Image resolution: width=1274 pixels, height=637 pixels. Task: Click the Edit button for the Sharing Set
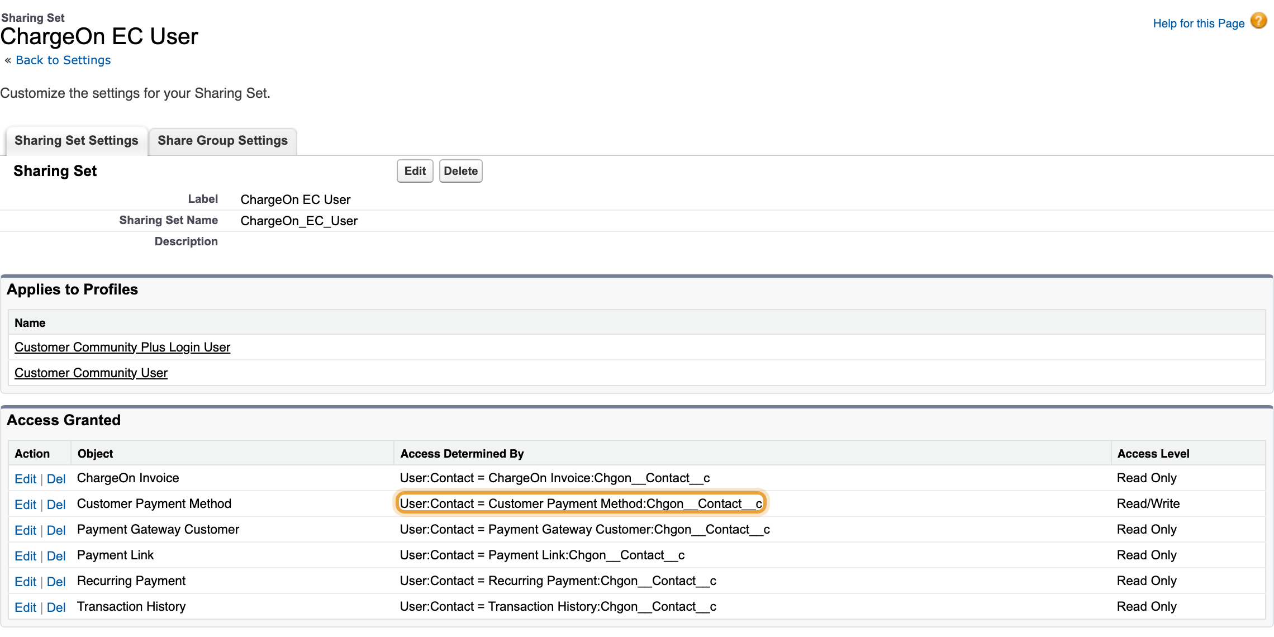coord(415,171)
